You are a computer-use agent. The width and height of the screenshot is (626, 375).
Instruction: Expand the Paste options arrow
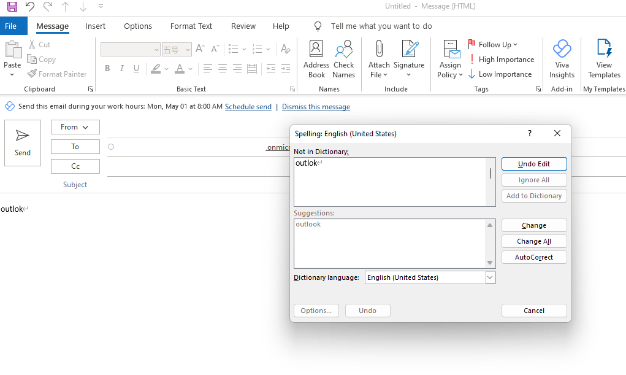tap(12, 75)
